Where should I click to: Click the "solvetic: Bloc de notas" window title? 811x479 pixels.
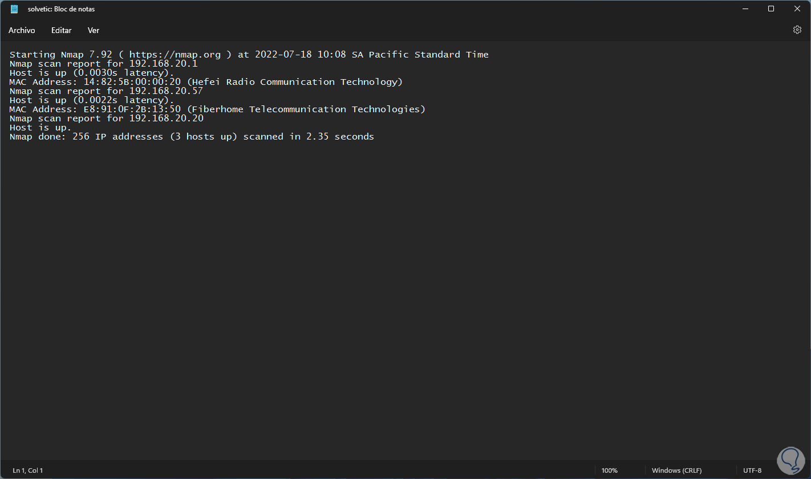pos(62,9)
